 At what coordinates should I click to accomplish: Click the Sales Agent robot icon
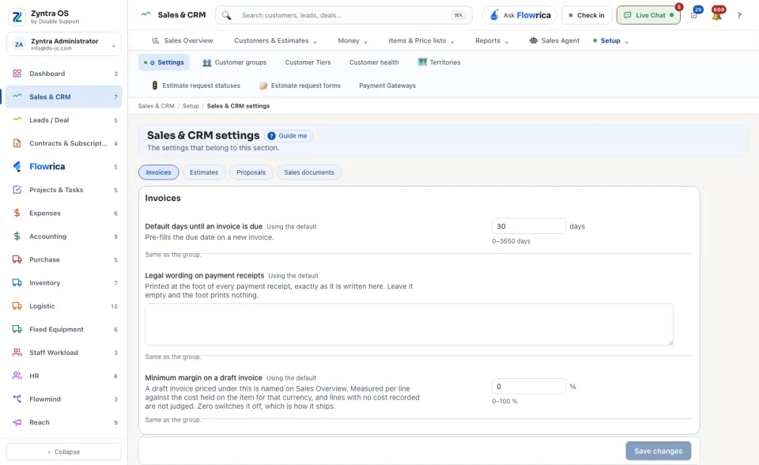point(534,40)
